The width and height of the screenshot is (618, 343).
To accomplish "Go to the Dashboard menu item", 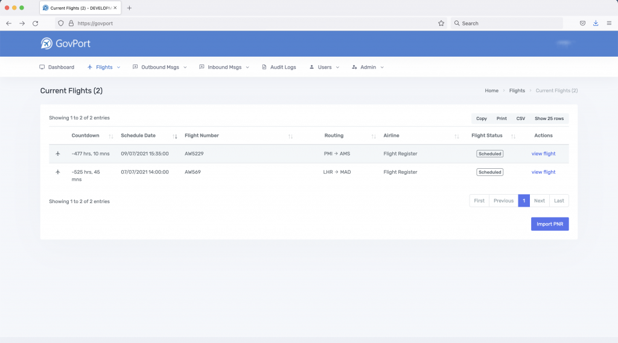I will point(57,68).
